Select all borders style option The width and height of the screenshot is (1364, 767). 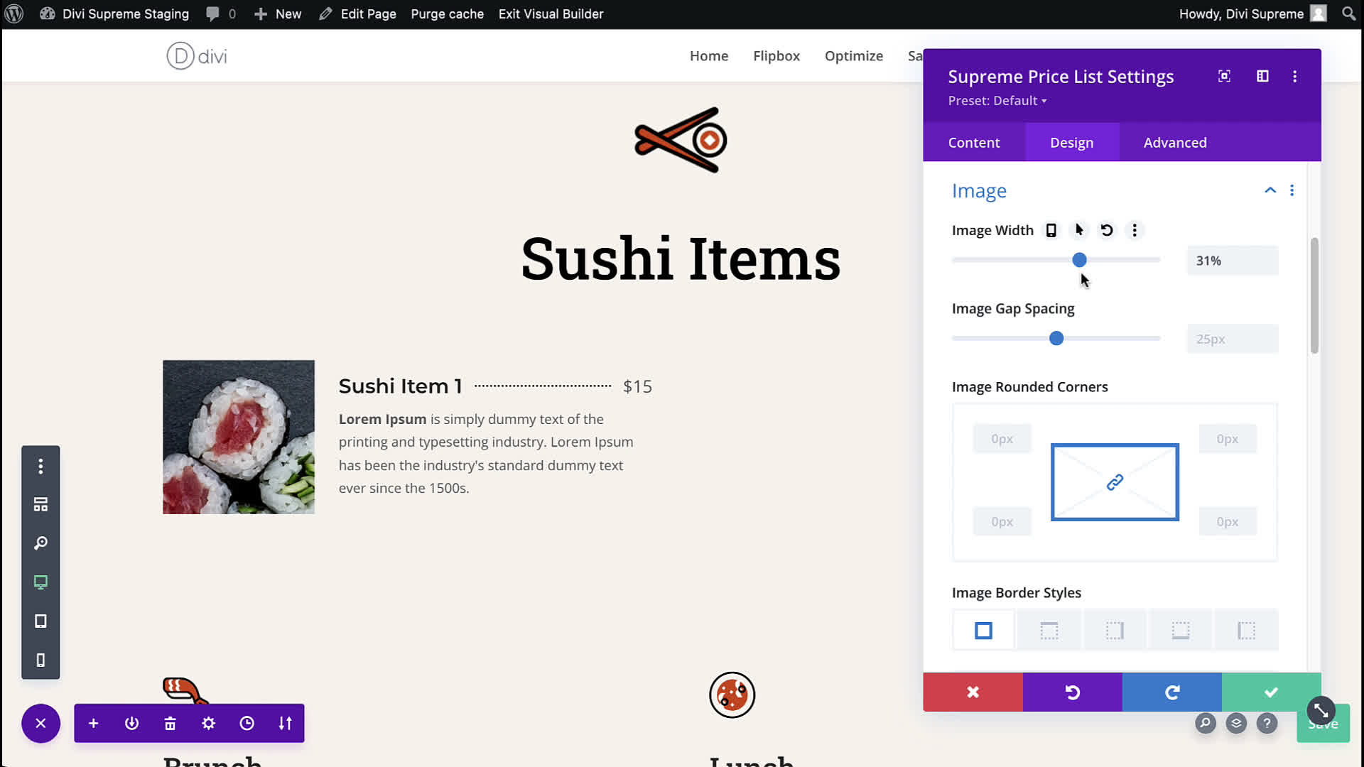coord(983,630)
